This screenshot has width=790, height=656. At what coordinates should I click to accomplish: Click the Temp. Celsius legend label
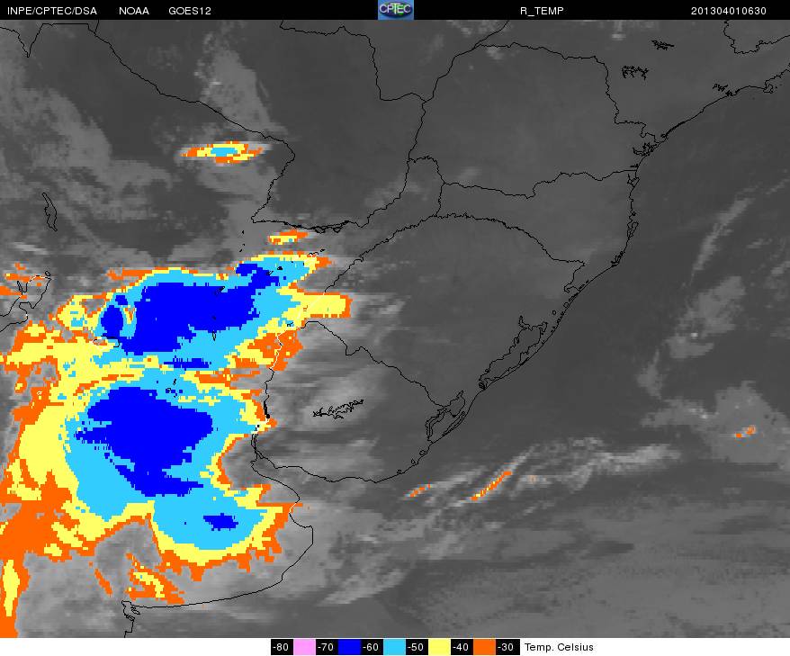pyautogui.click(x=559, y=647)
